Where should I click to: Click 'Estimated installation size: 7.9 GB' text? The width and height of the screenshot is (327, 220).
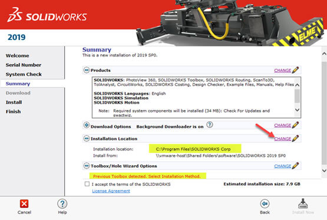click(x=262, y=184)
